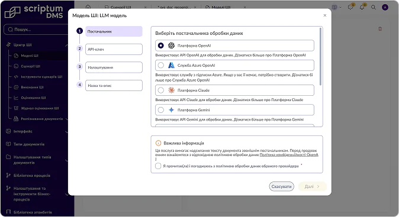Click the Інструменти сценаріїв ШІ code icon
This screenshot has height=217, width=399.
coord(16,77)
